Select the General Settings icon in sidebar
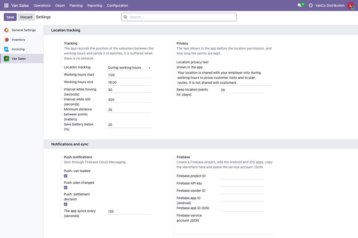Viewport: 358px width, 238px height. (7, 30)
